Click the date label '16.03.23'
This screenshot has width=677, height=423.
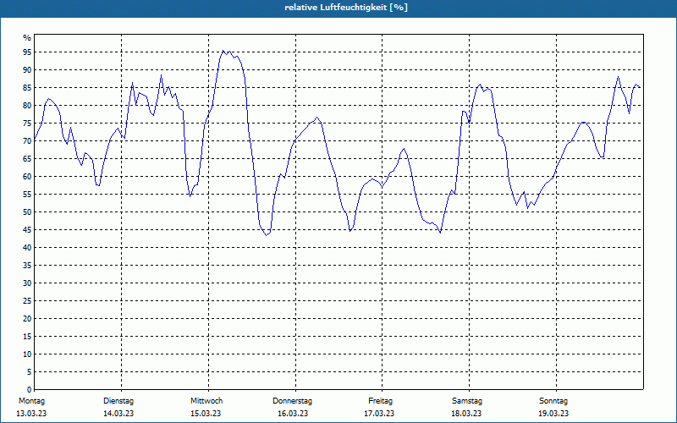[293, 414]
